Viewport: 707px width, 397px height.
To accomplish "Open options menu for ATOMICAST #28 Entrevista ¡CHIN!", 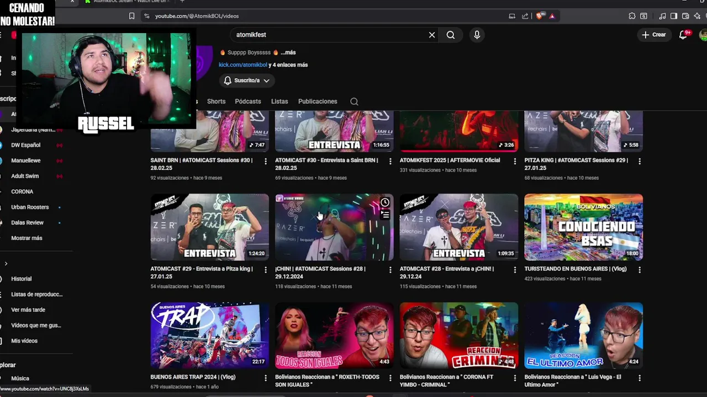I will click(515, 270).
